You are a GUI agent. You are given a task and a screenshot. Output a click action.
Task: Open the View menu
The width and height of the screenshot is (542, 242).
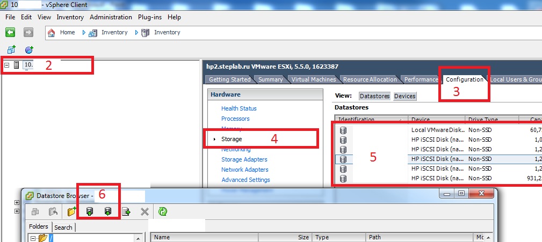(44, 17)
